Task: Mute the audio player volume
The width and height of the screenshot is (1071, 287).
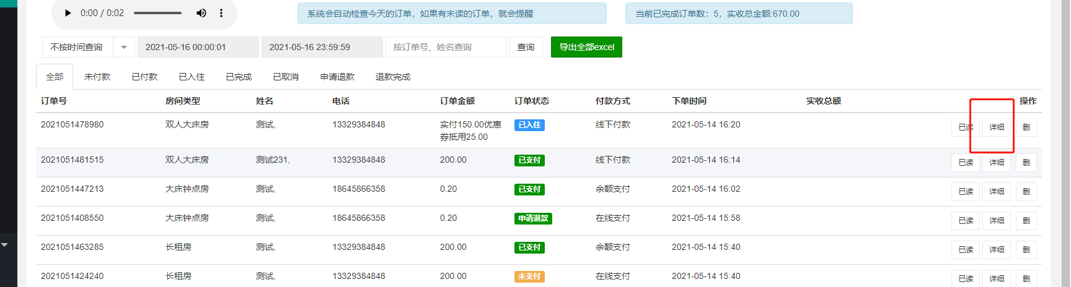Action: [201, 13]
